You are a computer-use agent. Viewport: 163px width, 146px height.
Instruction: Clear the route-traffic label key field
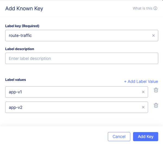153,35
